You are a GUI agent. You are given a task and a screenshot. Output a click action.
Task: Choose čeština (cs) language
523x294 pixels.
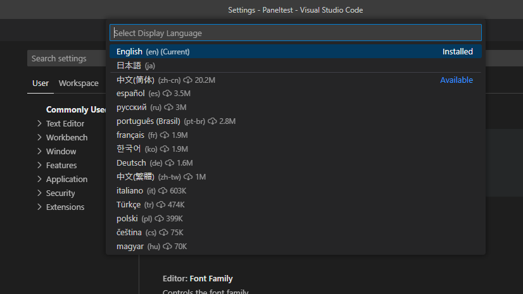tap(296, 233)
